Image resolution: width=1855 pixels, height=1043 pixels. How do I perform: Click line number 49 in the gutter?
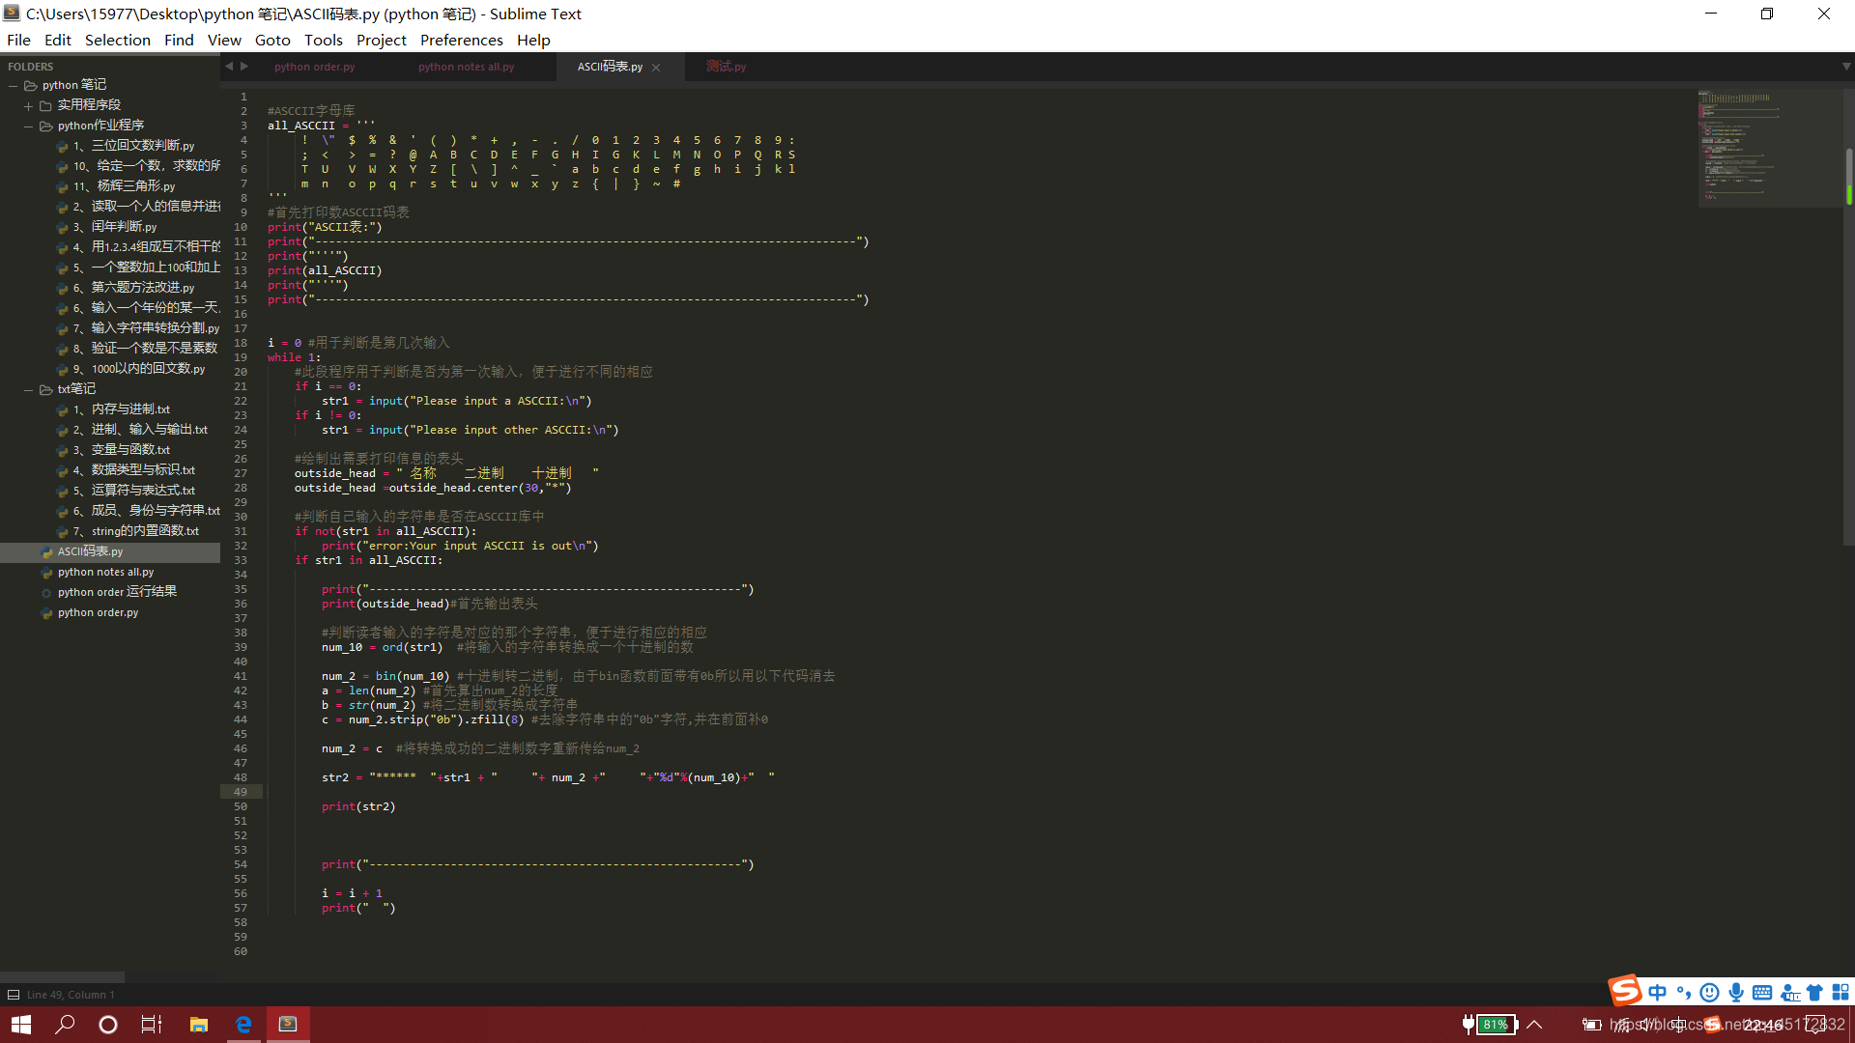[241, 792]
